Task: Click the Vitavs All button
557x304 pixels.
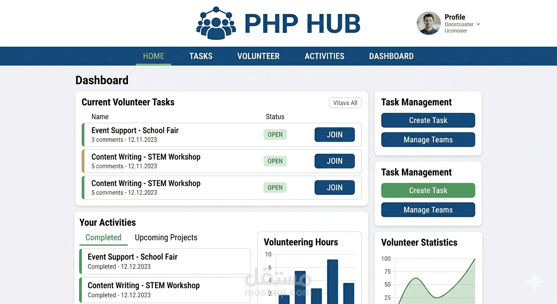Action: tap(345, 103)
